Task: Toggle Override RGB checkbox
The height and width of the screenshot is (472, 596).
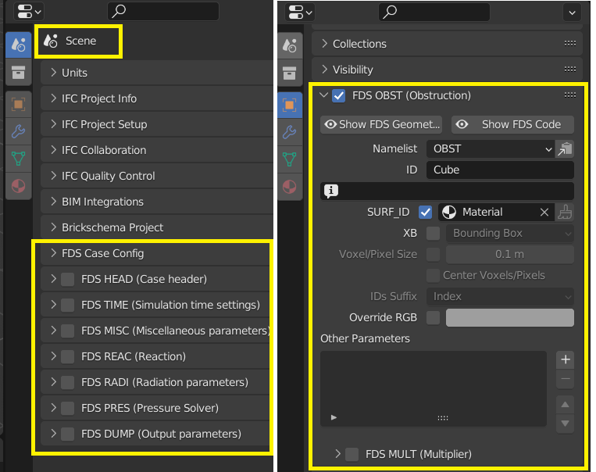Action: [x=433, y=317]
